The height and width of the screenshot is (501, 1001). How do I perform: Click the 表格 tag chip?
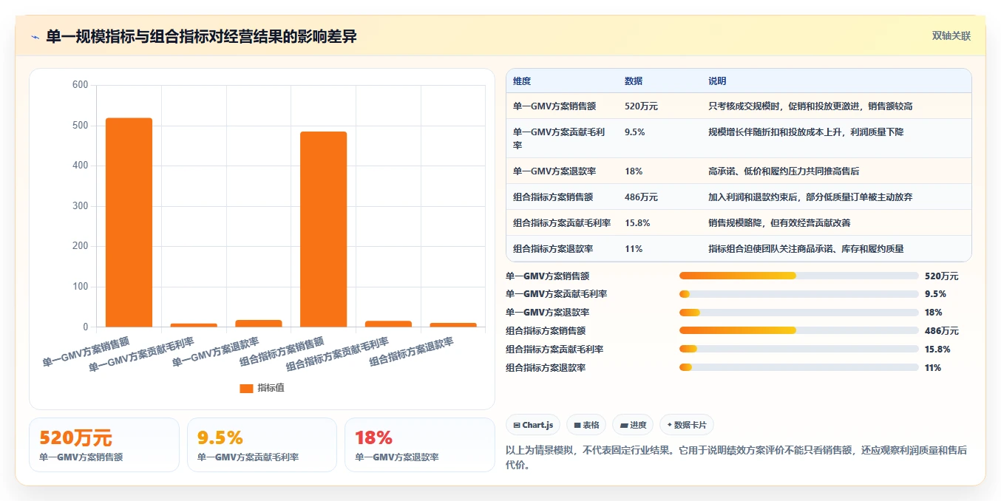(x=586, y=425)
